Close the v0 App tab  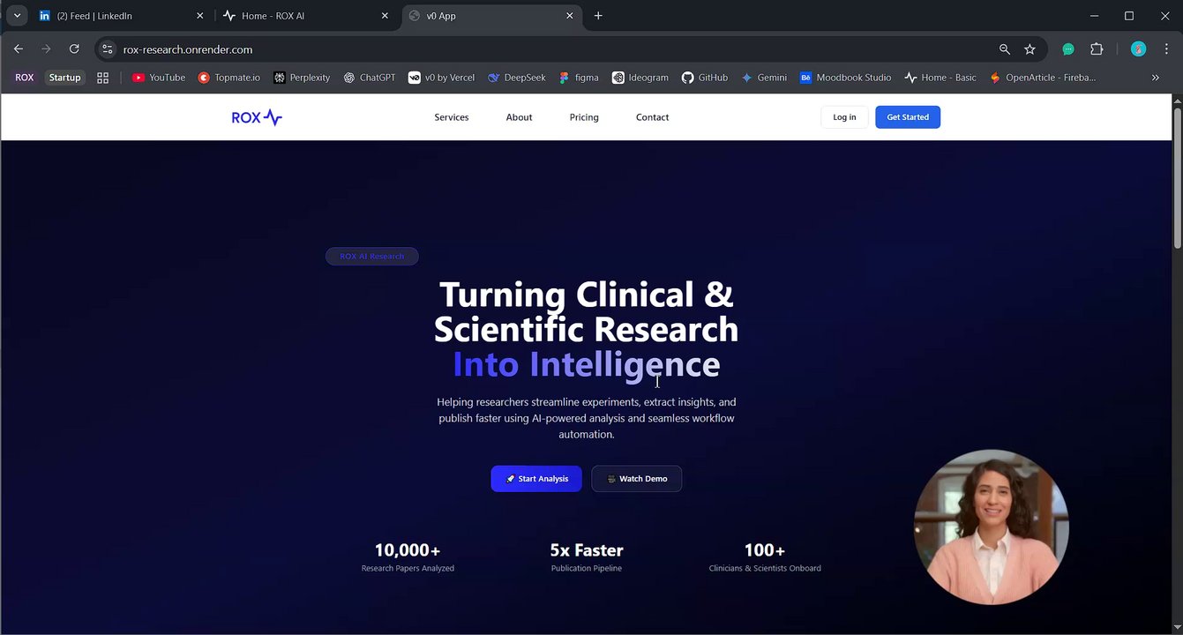[570, 16]
